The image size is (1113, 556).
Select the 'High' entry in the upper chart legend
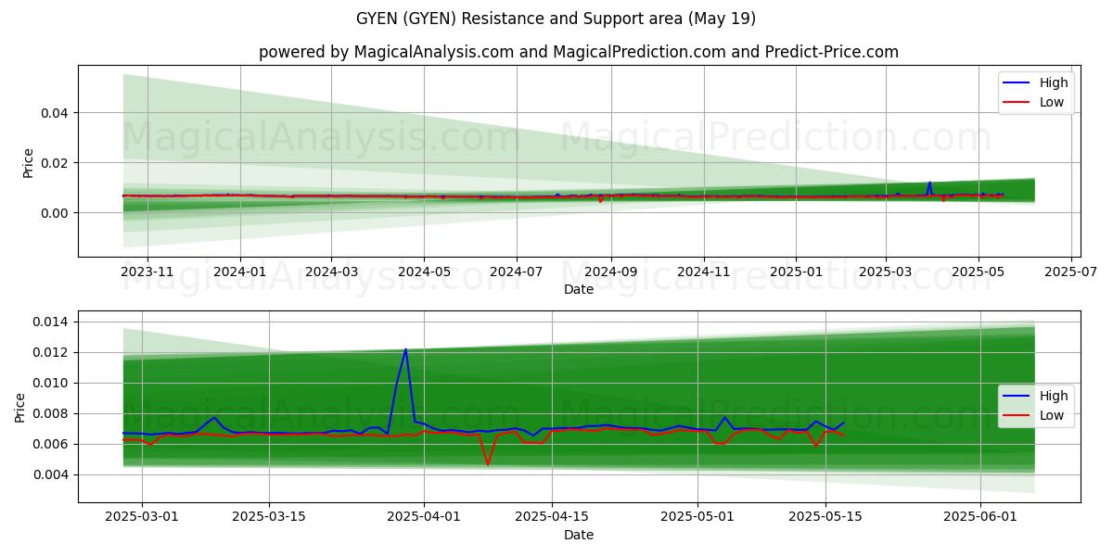tap(1054, 82)
